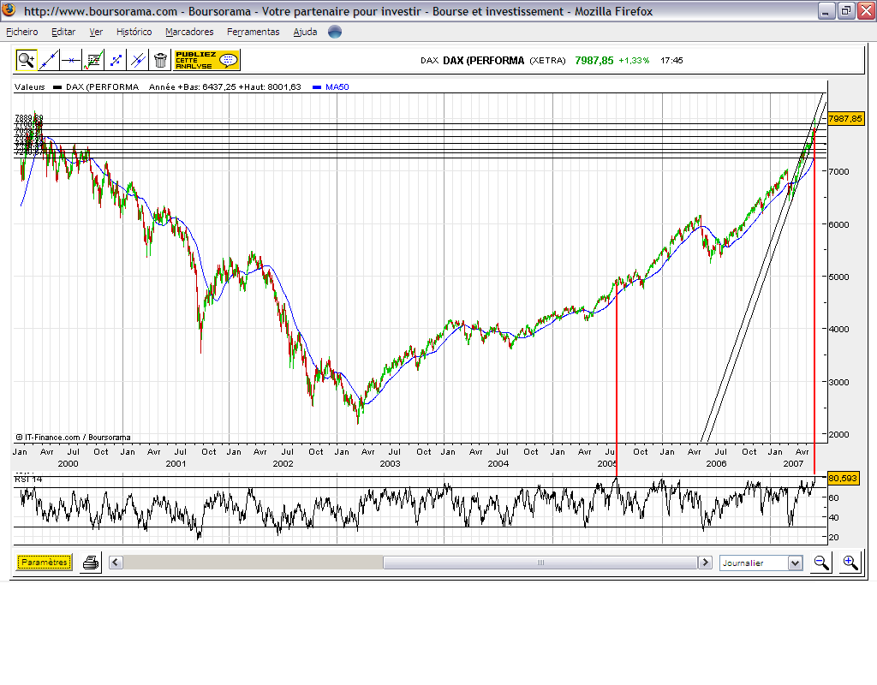Open the Ver menu
The height and width of the screenshot is (685, 877).
tap(96, 32)
